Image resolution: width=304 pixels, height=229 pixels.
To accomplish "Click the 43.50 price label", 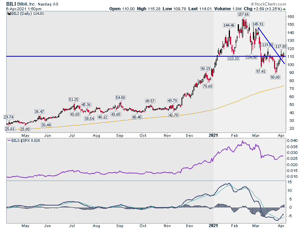I will tap(75, 114).
